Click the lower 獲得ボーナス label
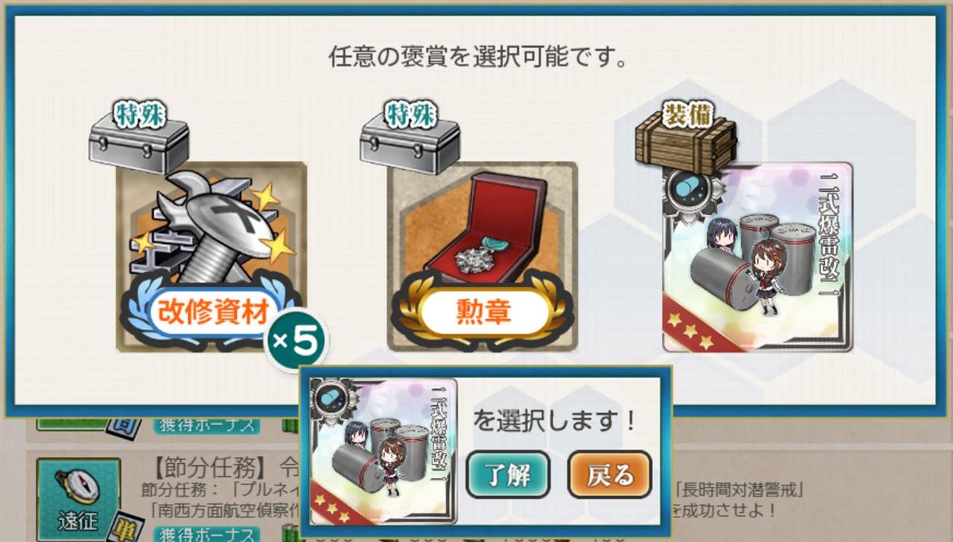 [206, 535]
